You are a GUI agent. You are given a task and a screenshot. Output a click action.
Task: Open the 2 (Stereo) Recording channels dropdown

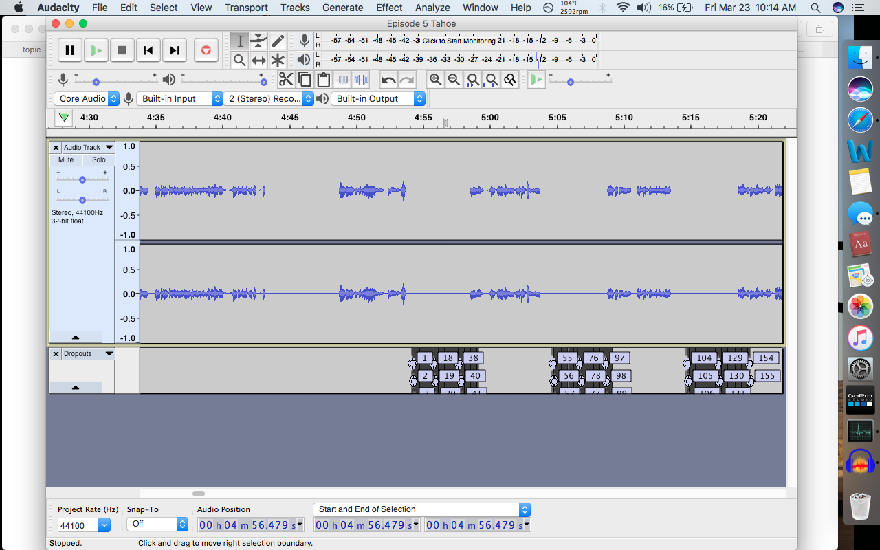[x=269, y=99]
